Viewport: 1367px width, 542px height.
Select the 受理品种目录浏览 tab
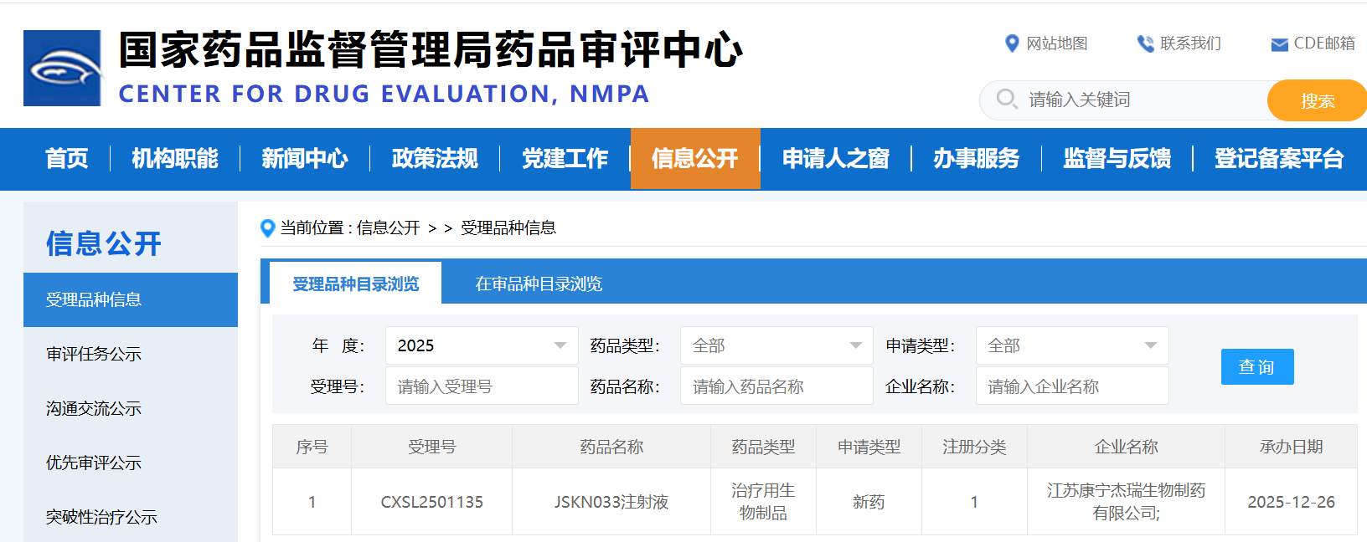[x=355, y=284]
